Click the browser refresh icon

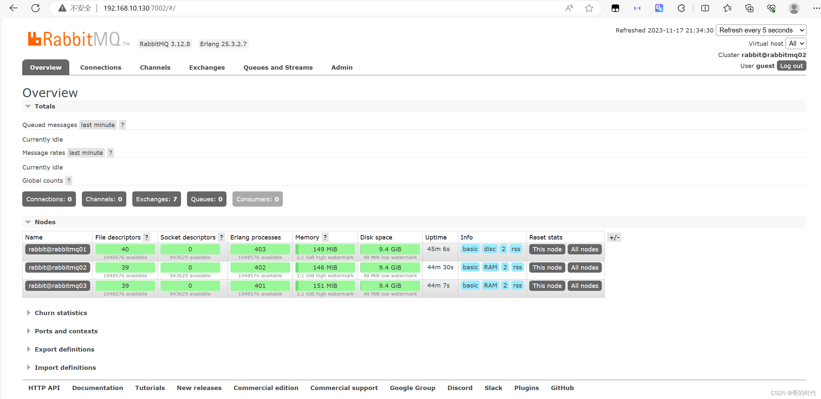pos(35,8)
